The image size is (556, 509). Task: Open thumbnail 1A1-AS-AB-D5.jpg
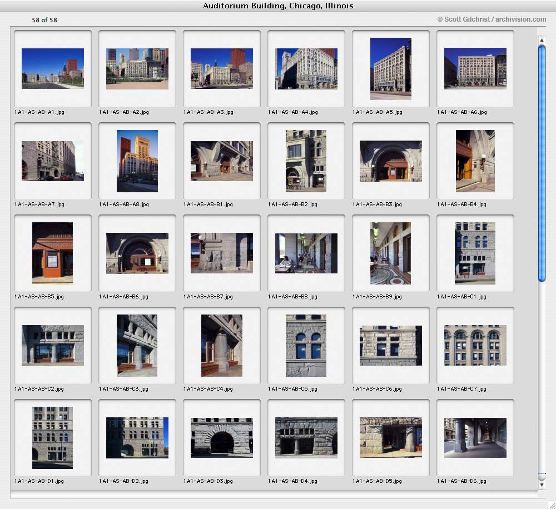coord(391,437)
